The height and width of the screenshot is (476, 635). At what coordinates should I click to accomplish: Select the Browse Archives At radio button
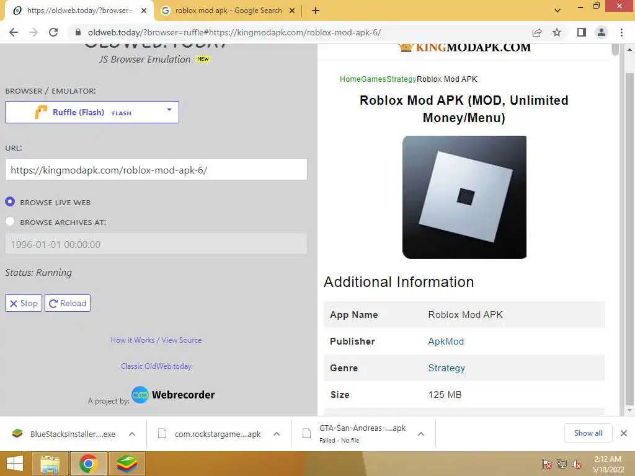[x=10, y=221]
